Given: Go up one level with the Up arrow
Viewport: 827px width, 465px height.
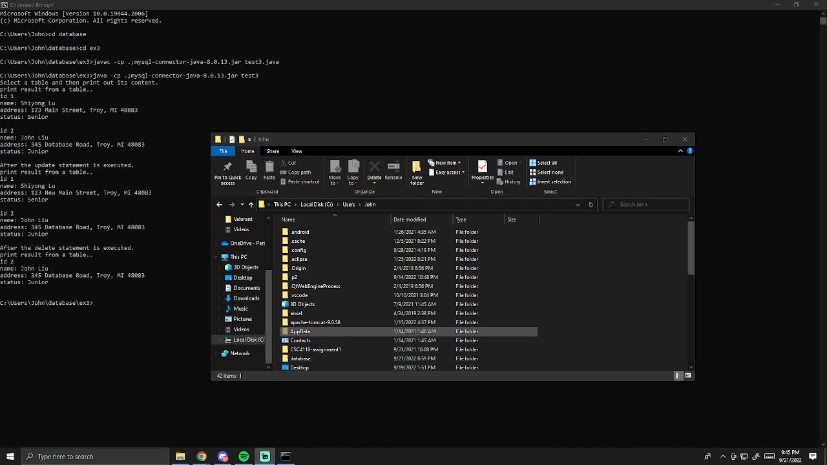Looking at the screenshot, I should [251, 205].
